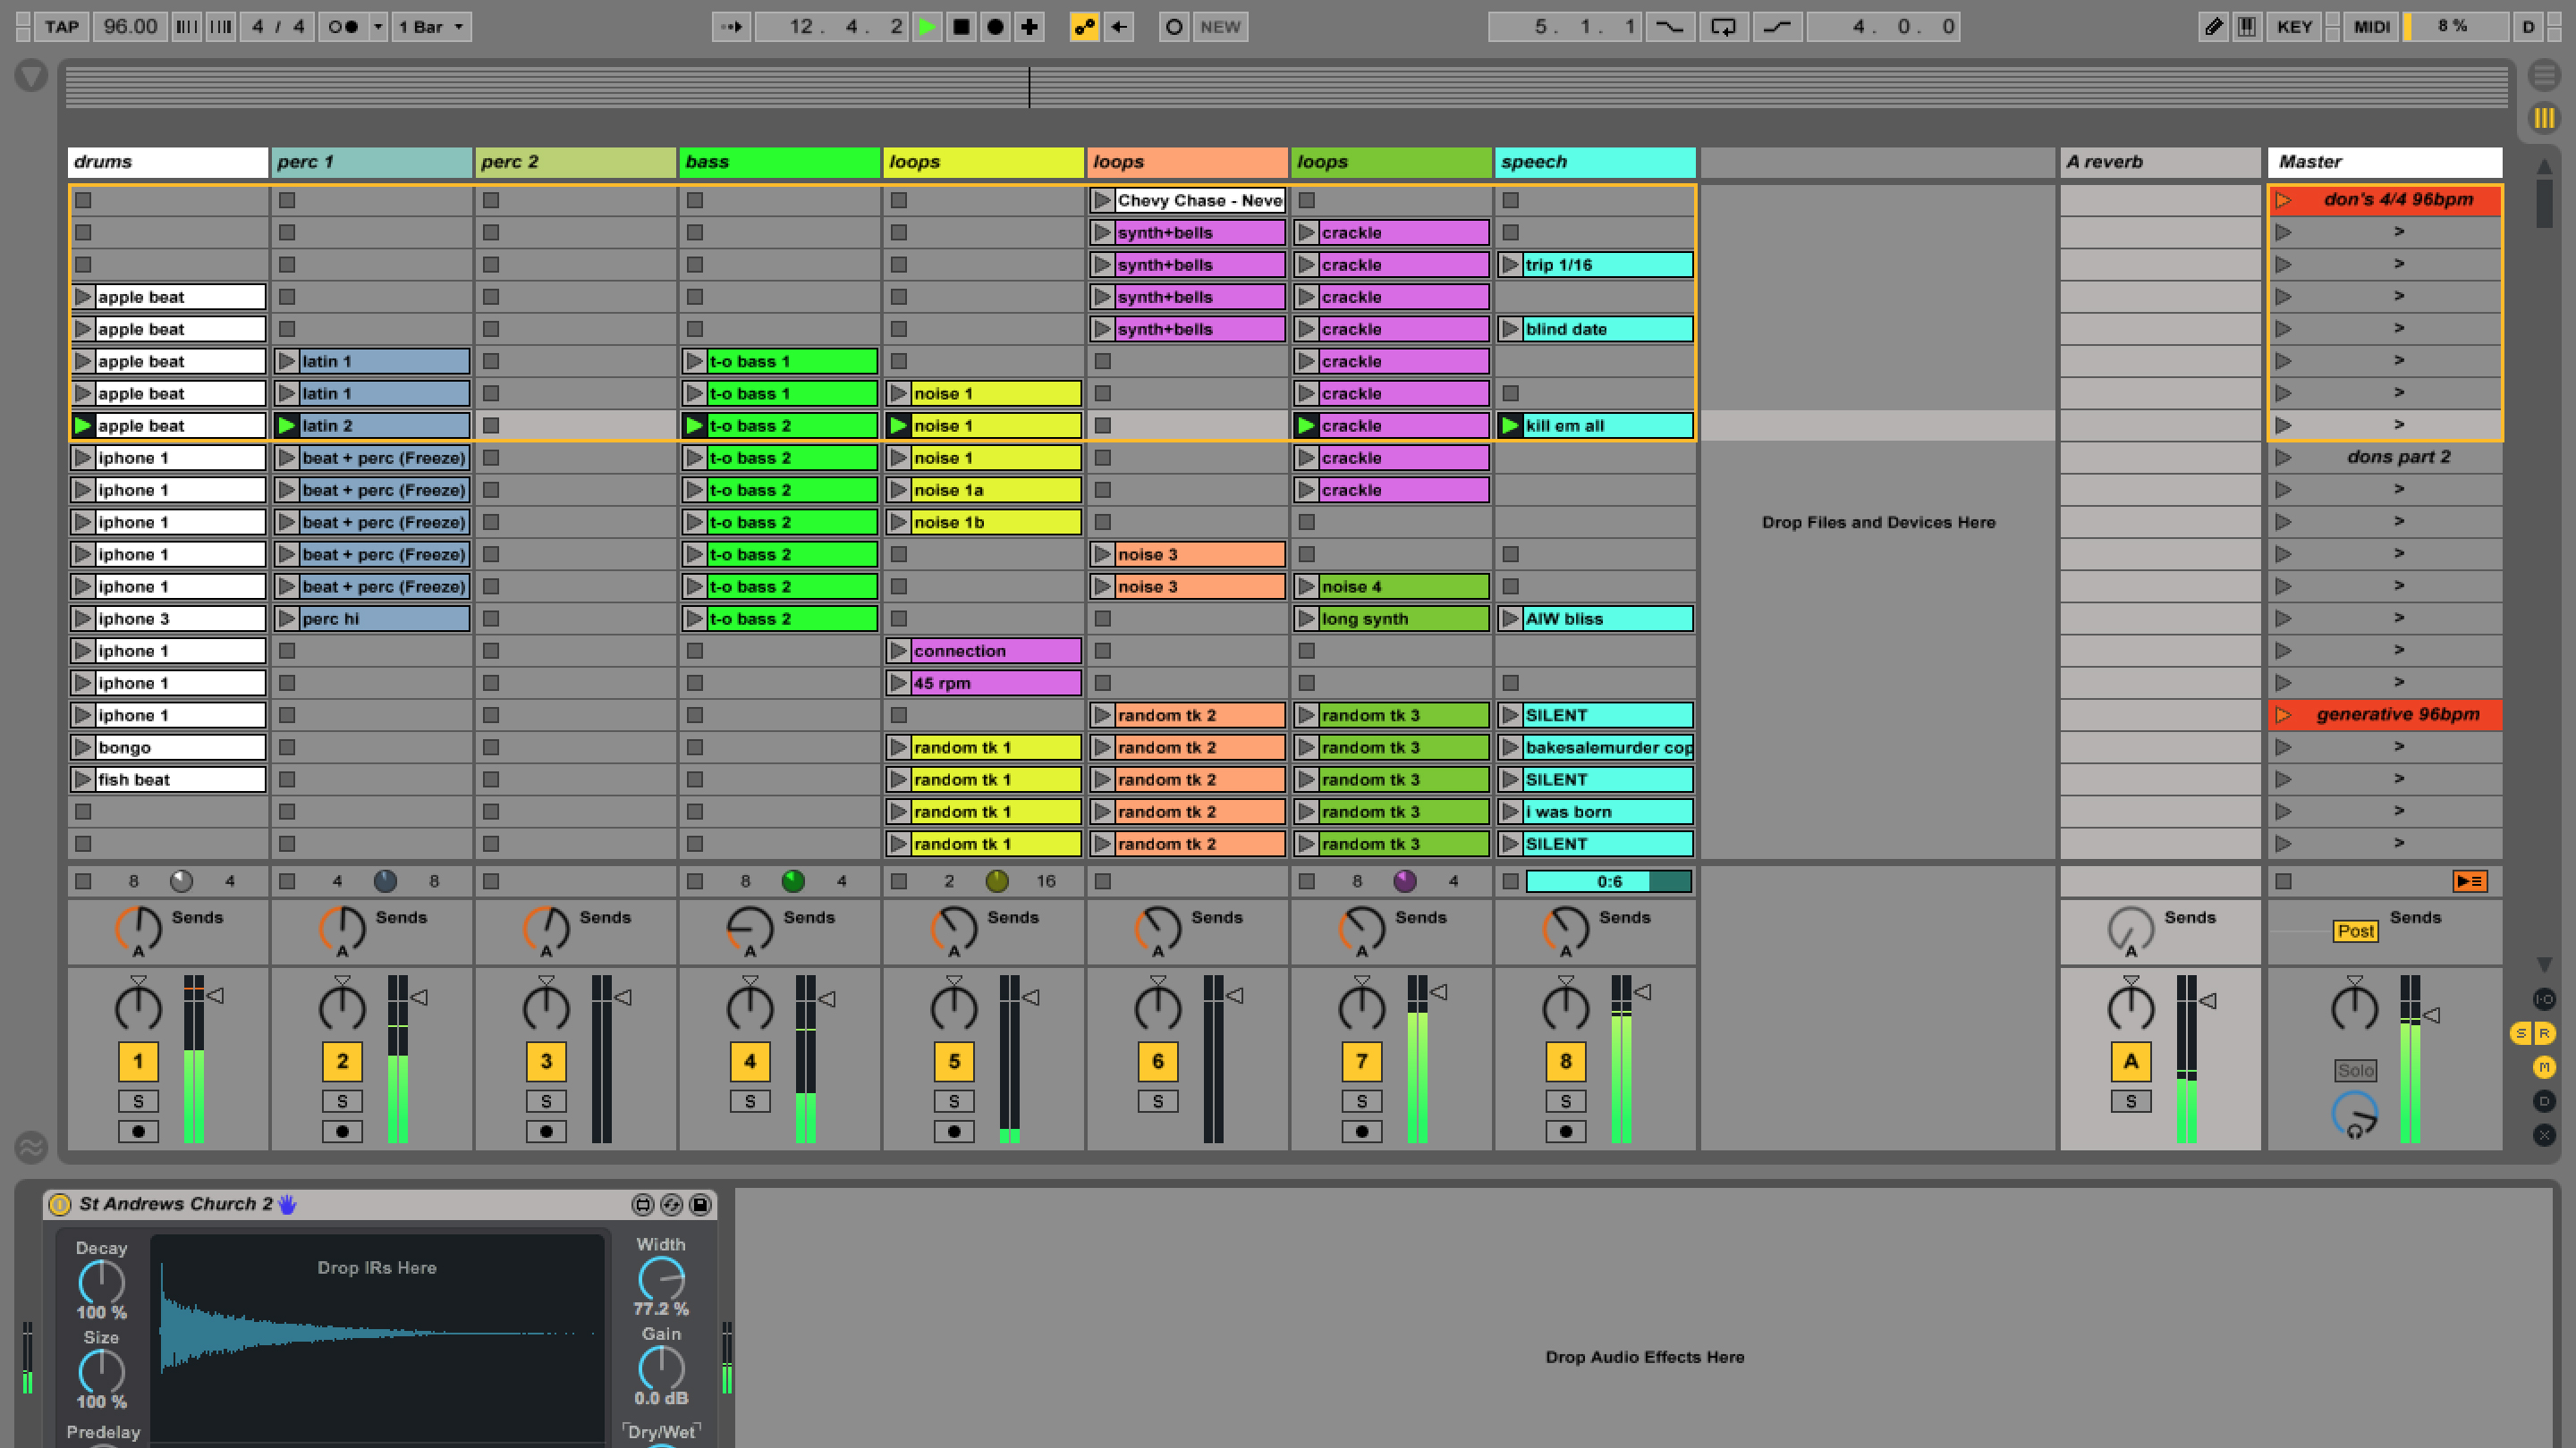This screenshot has height=1448, width=2576.
Task: Mute track 3 using activator button
Action: pyautogui.click(x=545, y=1061)
